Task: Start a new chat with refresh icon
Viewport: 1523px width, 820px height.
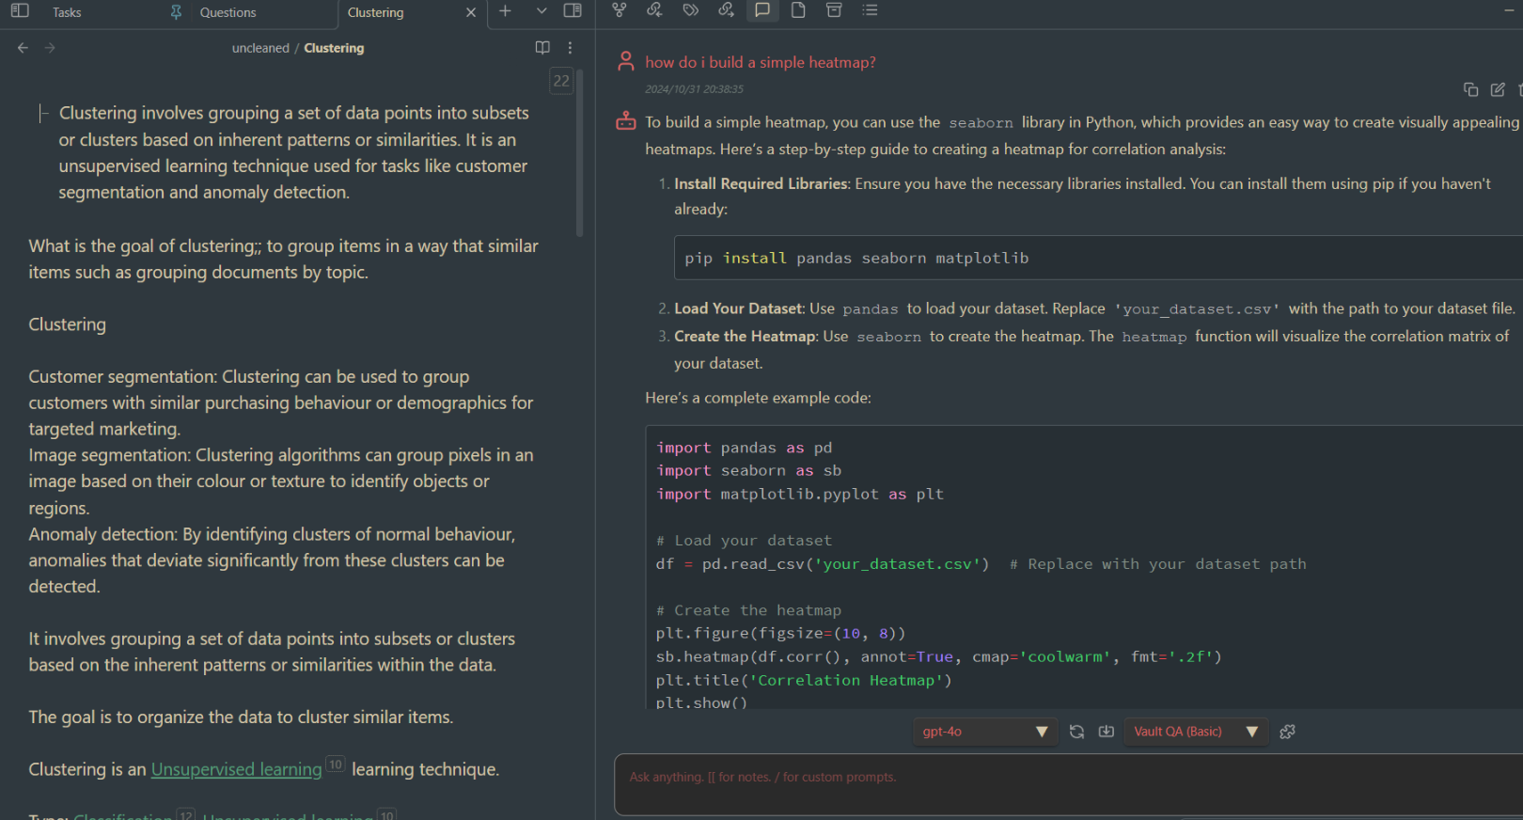Action: pos(1076,732)
